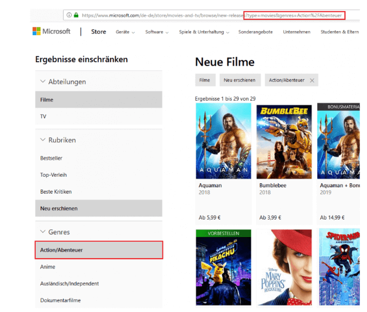Go to Sonderangebote

pyautogui.click(x=255, y=32)
